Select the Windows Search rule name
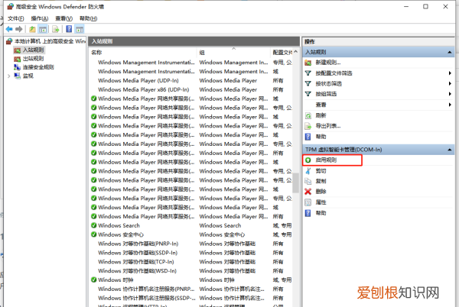 pos(119,225)
